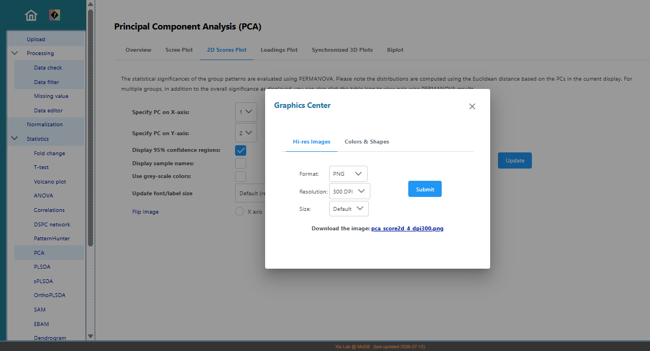Click sidebar scroll-up arrow
The height and width of the screenshot is (351, 650).
click(90, 4)
